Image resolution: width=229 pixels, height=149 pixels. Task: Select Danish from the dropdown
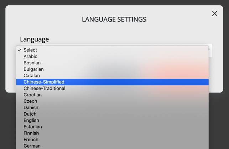112,108
